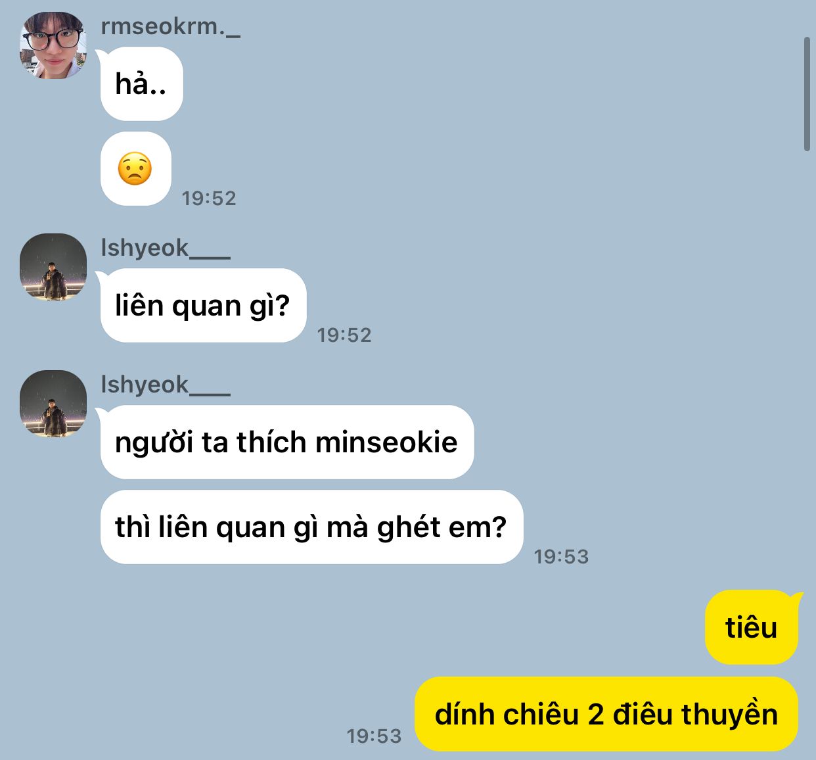816x760 pixels.
Task: Select the "liên quan gì?" message bubble
Action: click(x=203, y=306)
